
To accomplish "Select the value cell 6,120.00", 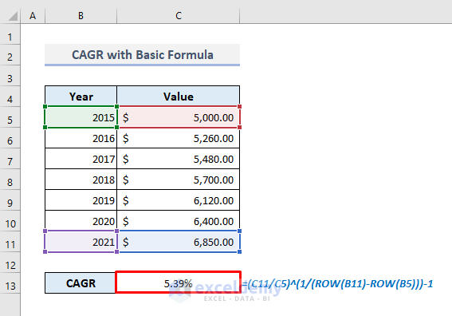I will coord(179,200).
